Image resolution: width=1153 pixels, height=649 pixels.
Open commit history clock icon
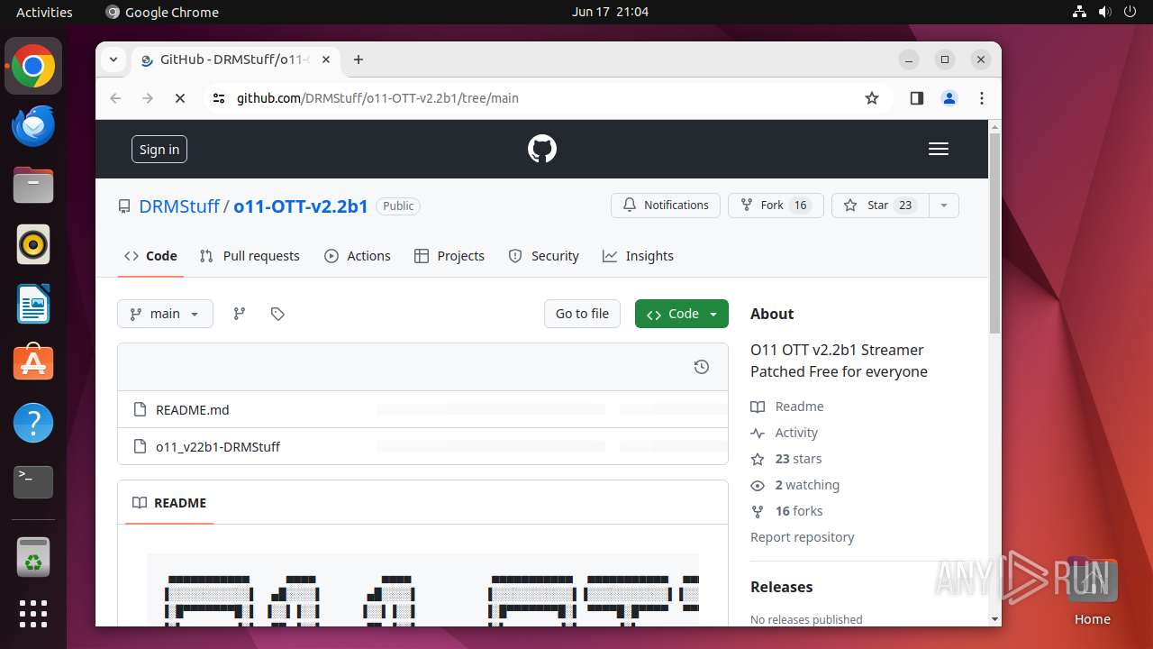702,367
